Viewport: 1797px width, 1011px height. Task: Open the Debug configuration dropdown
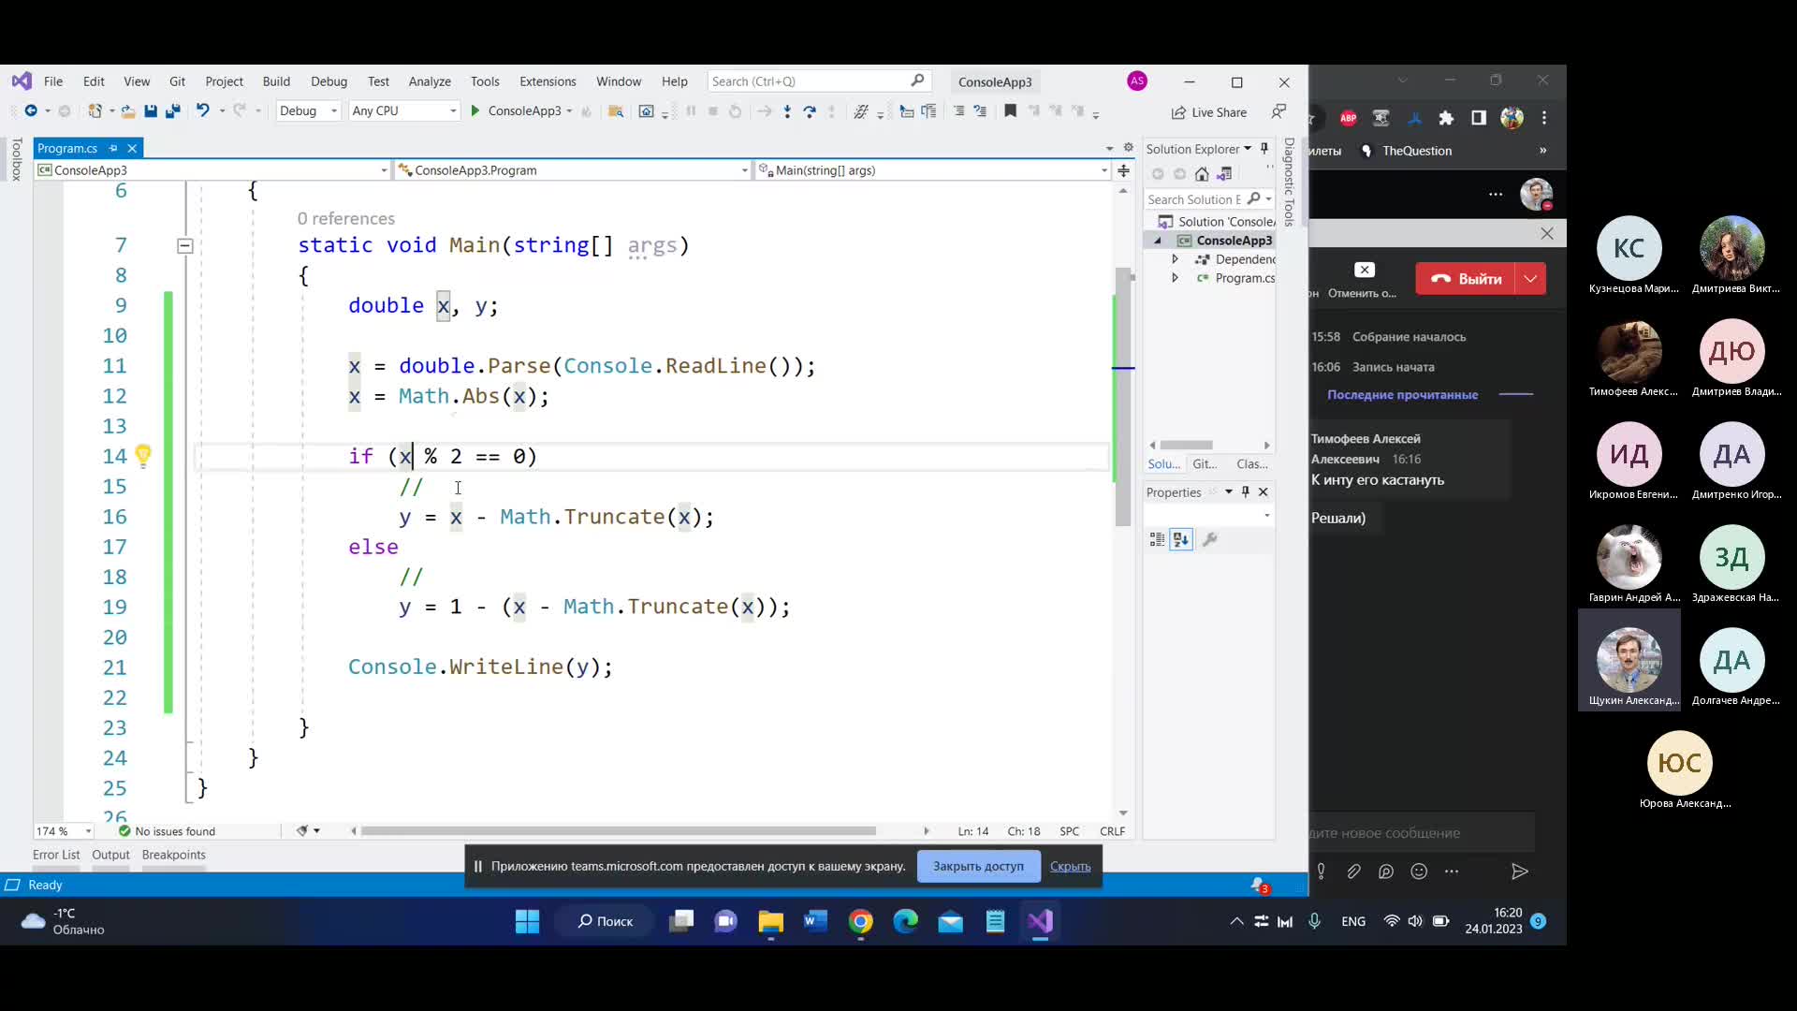pos(308,110)
